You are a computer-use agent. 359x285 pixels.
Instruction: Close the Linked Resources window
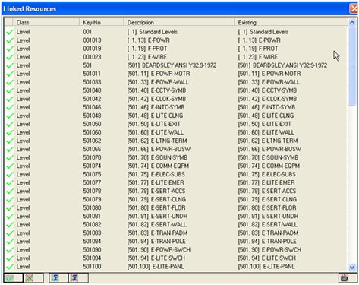coord(354,8)
